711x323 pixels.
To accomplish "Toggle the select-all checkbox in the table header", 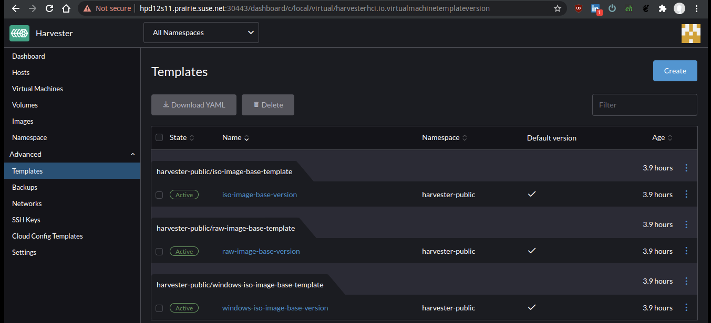I will point(159,137).
